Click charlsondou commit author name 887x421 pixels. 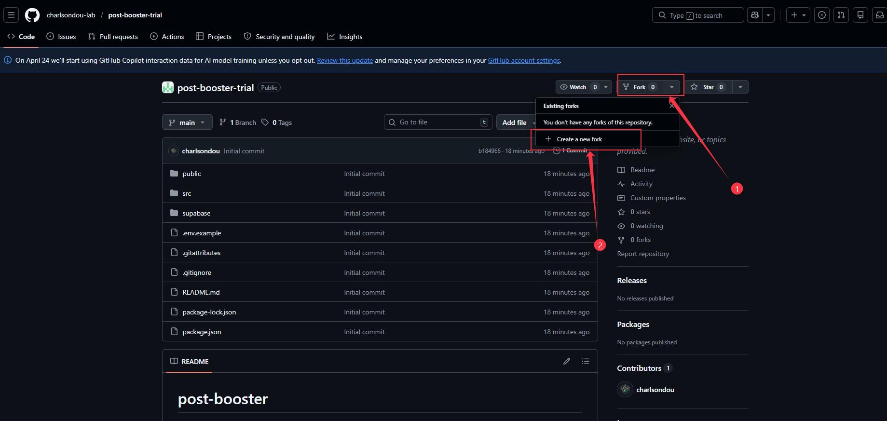201,151
